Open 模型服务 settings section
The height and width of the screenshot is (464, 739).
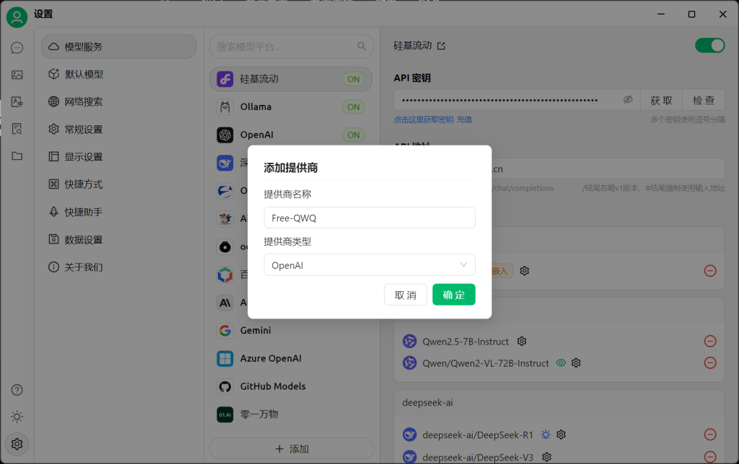(x=119, y=47)
